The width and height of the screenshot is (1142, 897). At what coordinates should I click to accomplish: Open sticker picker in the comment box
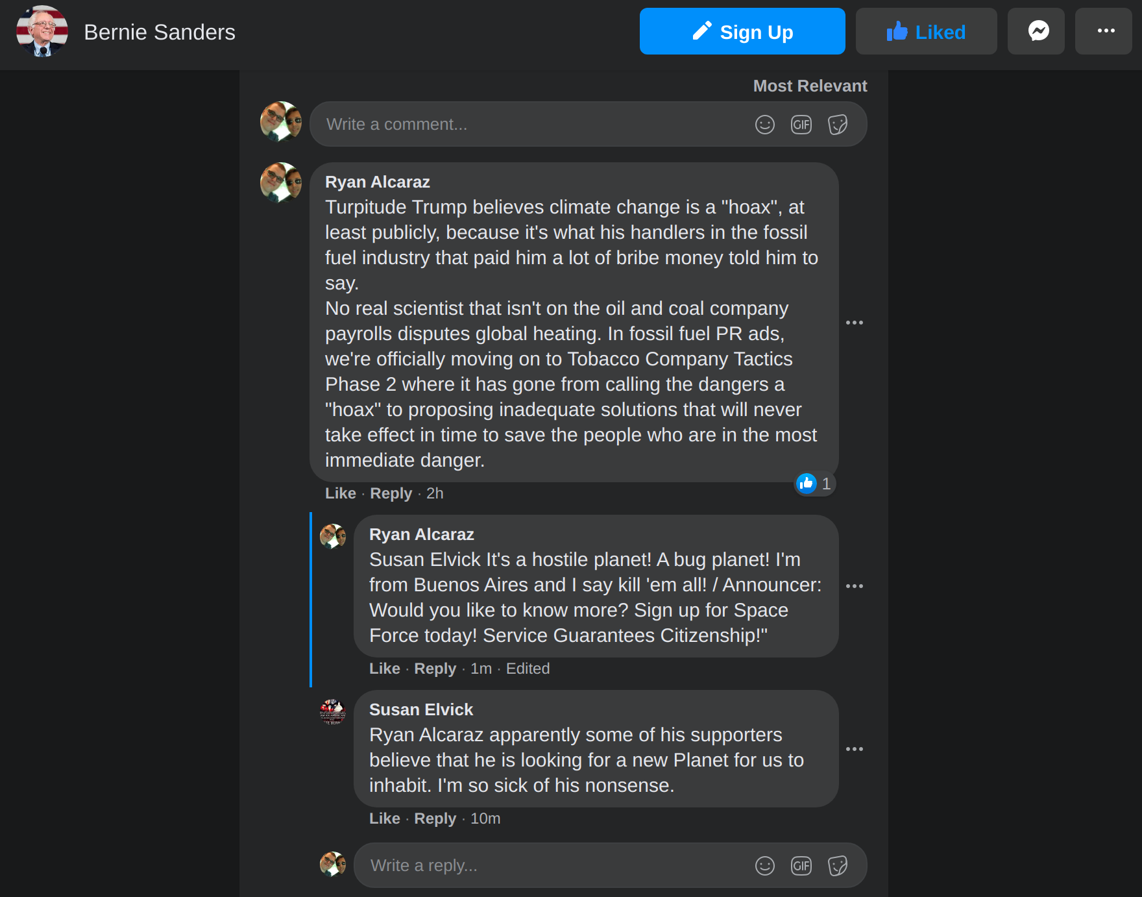(838, 125)
